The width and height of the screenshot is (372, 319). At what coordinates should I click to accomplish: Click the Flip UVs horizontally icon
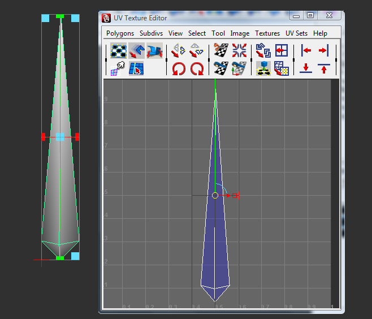[x=179, y=51]
